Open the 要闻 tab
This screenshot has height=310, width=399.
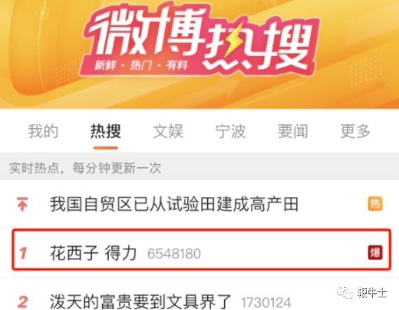click(x=293, y=131)
